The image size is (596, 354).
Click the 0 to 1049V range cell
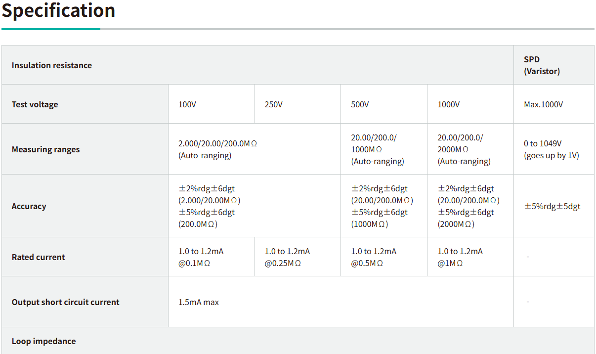click(x=551, y=149)
